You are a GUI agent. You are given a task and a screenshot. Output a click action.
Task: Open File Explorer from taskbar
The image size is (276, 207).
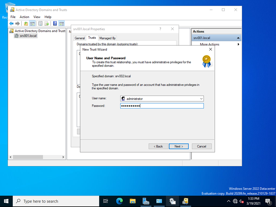133,201
